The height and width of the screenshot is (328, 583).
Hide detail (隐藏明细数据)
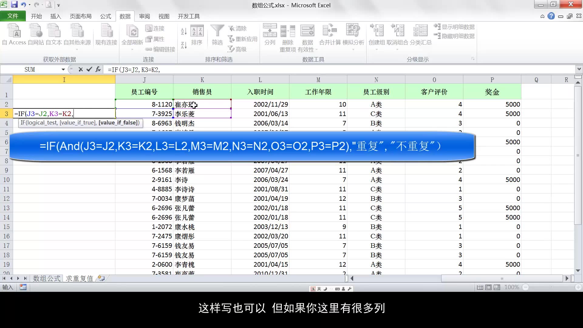point(454,36)
